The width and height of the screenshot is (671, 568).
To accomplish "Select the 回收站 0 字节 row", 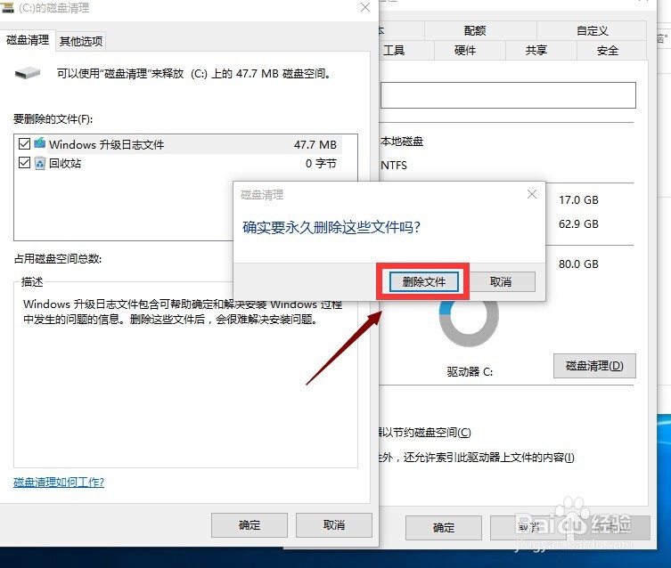I will tap(178, 163).
